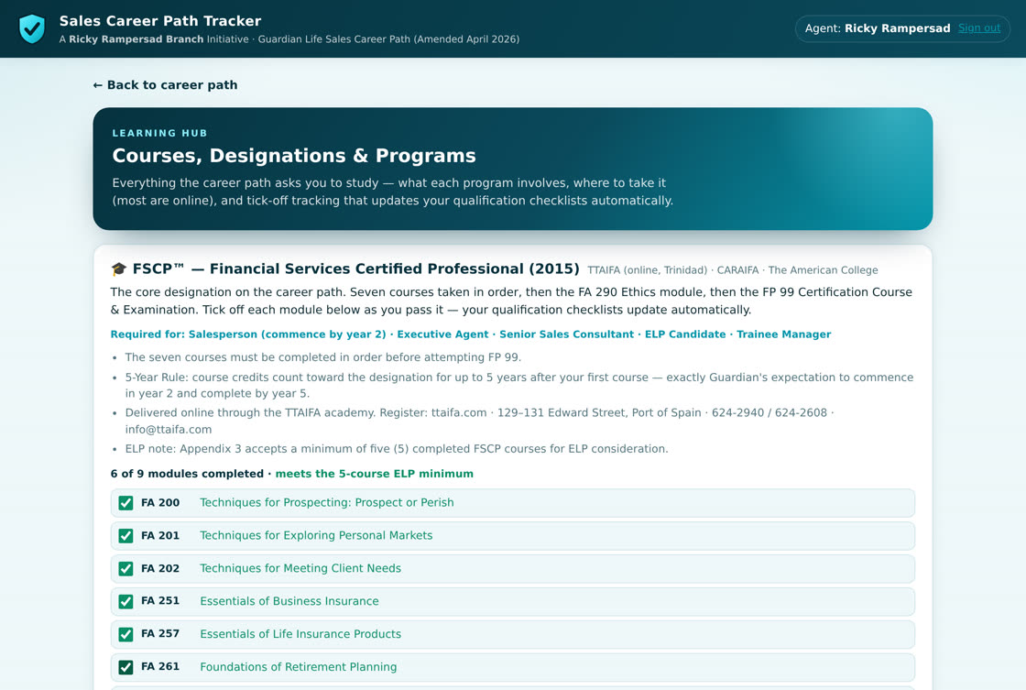Toggle the FA 202 module checkbox
1026x690 pixels.
tap(126, 568)
